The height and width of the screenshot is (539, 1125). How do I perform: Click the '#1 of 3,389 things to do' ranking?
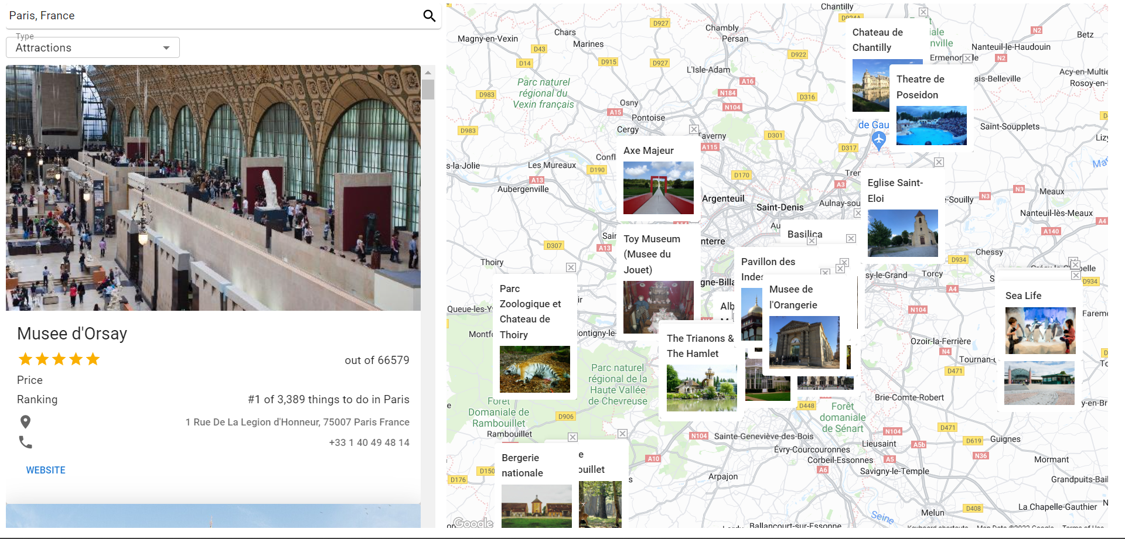pyautogui.click(x=329, y=400)
